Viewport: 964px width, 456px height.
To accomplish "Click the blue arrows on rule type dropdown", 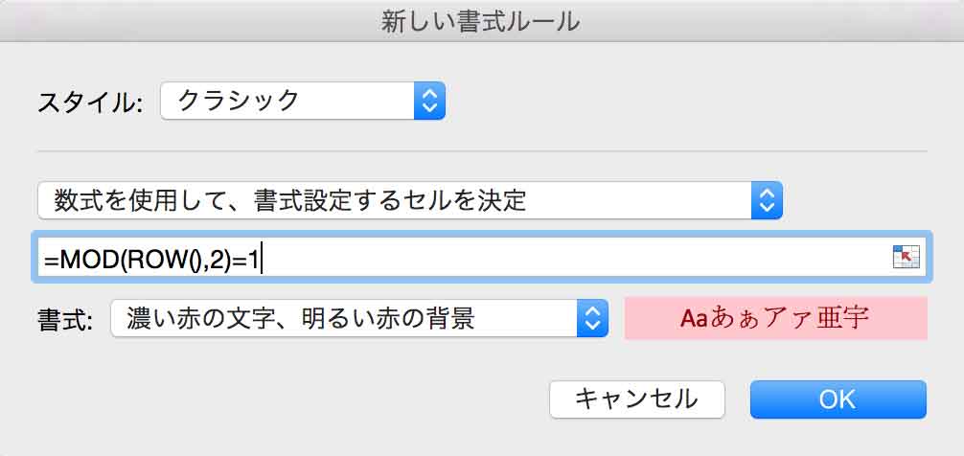I will (x=768, y=200).
